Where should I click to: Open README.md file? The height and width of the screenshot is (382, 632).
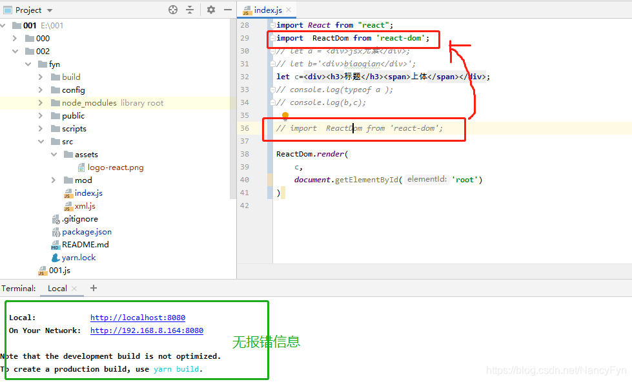click(85, 245)
